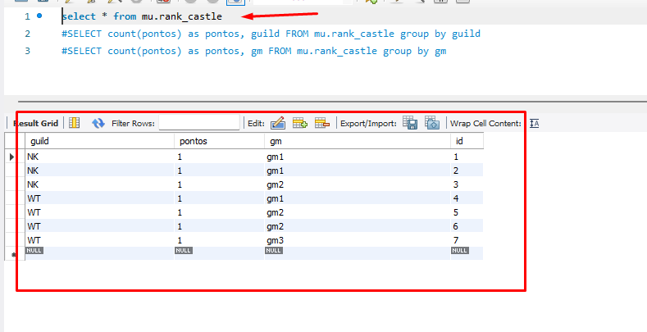647x332 pixels.
Task: Select the gm3 cell
Action: [276, 239]
